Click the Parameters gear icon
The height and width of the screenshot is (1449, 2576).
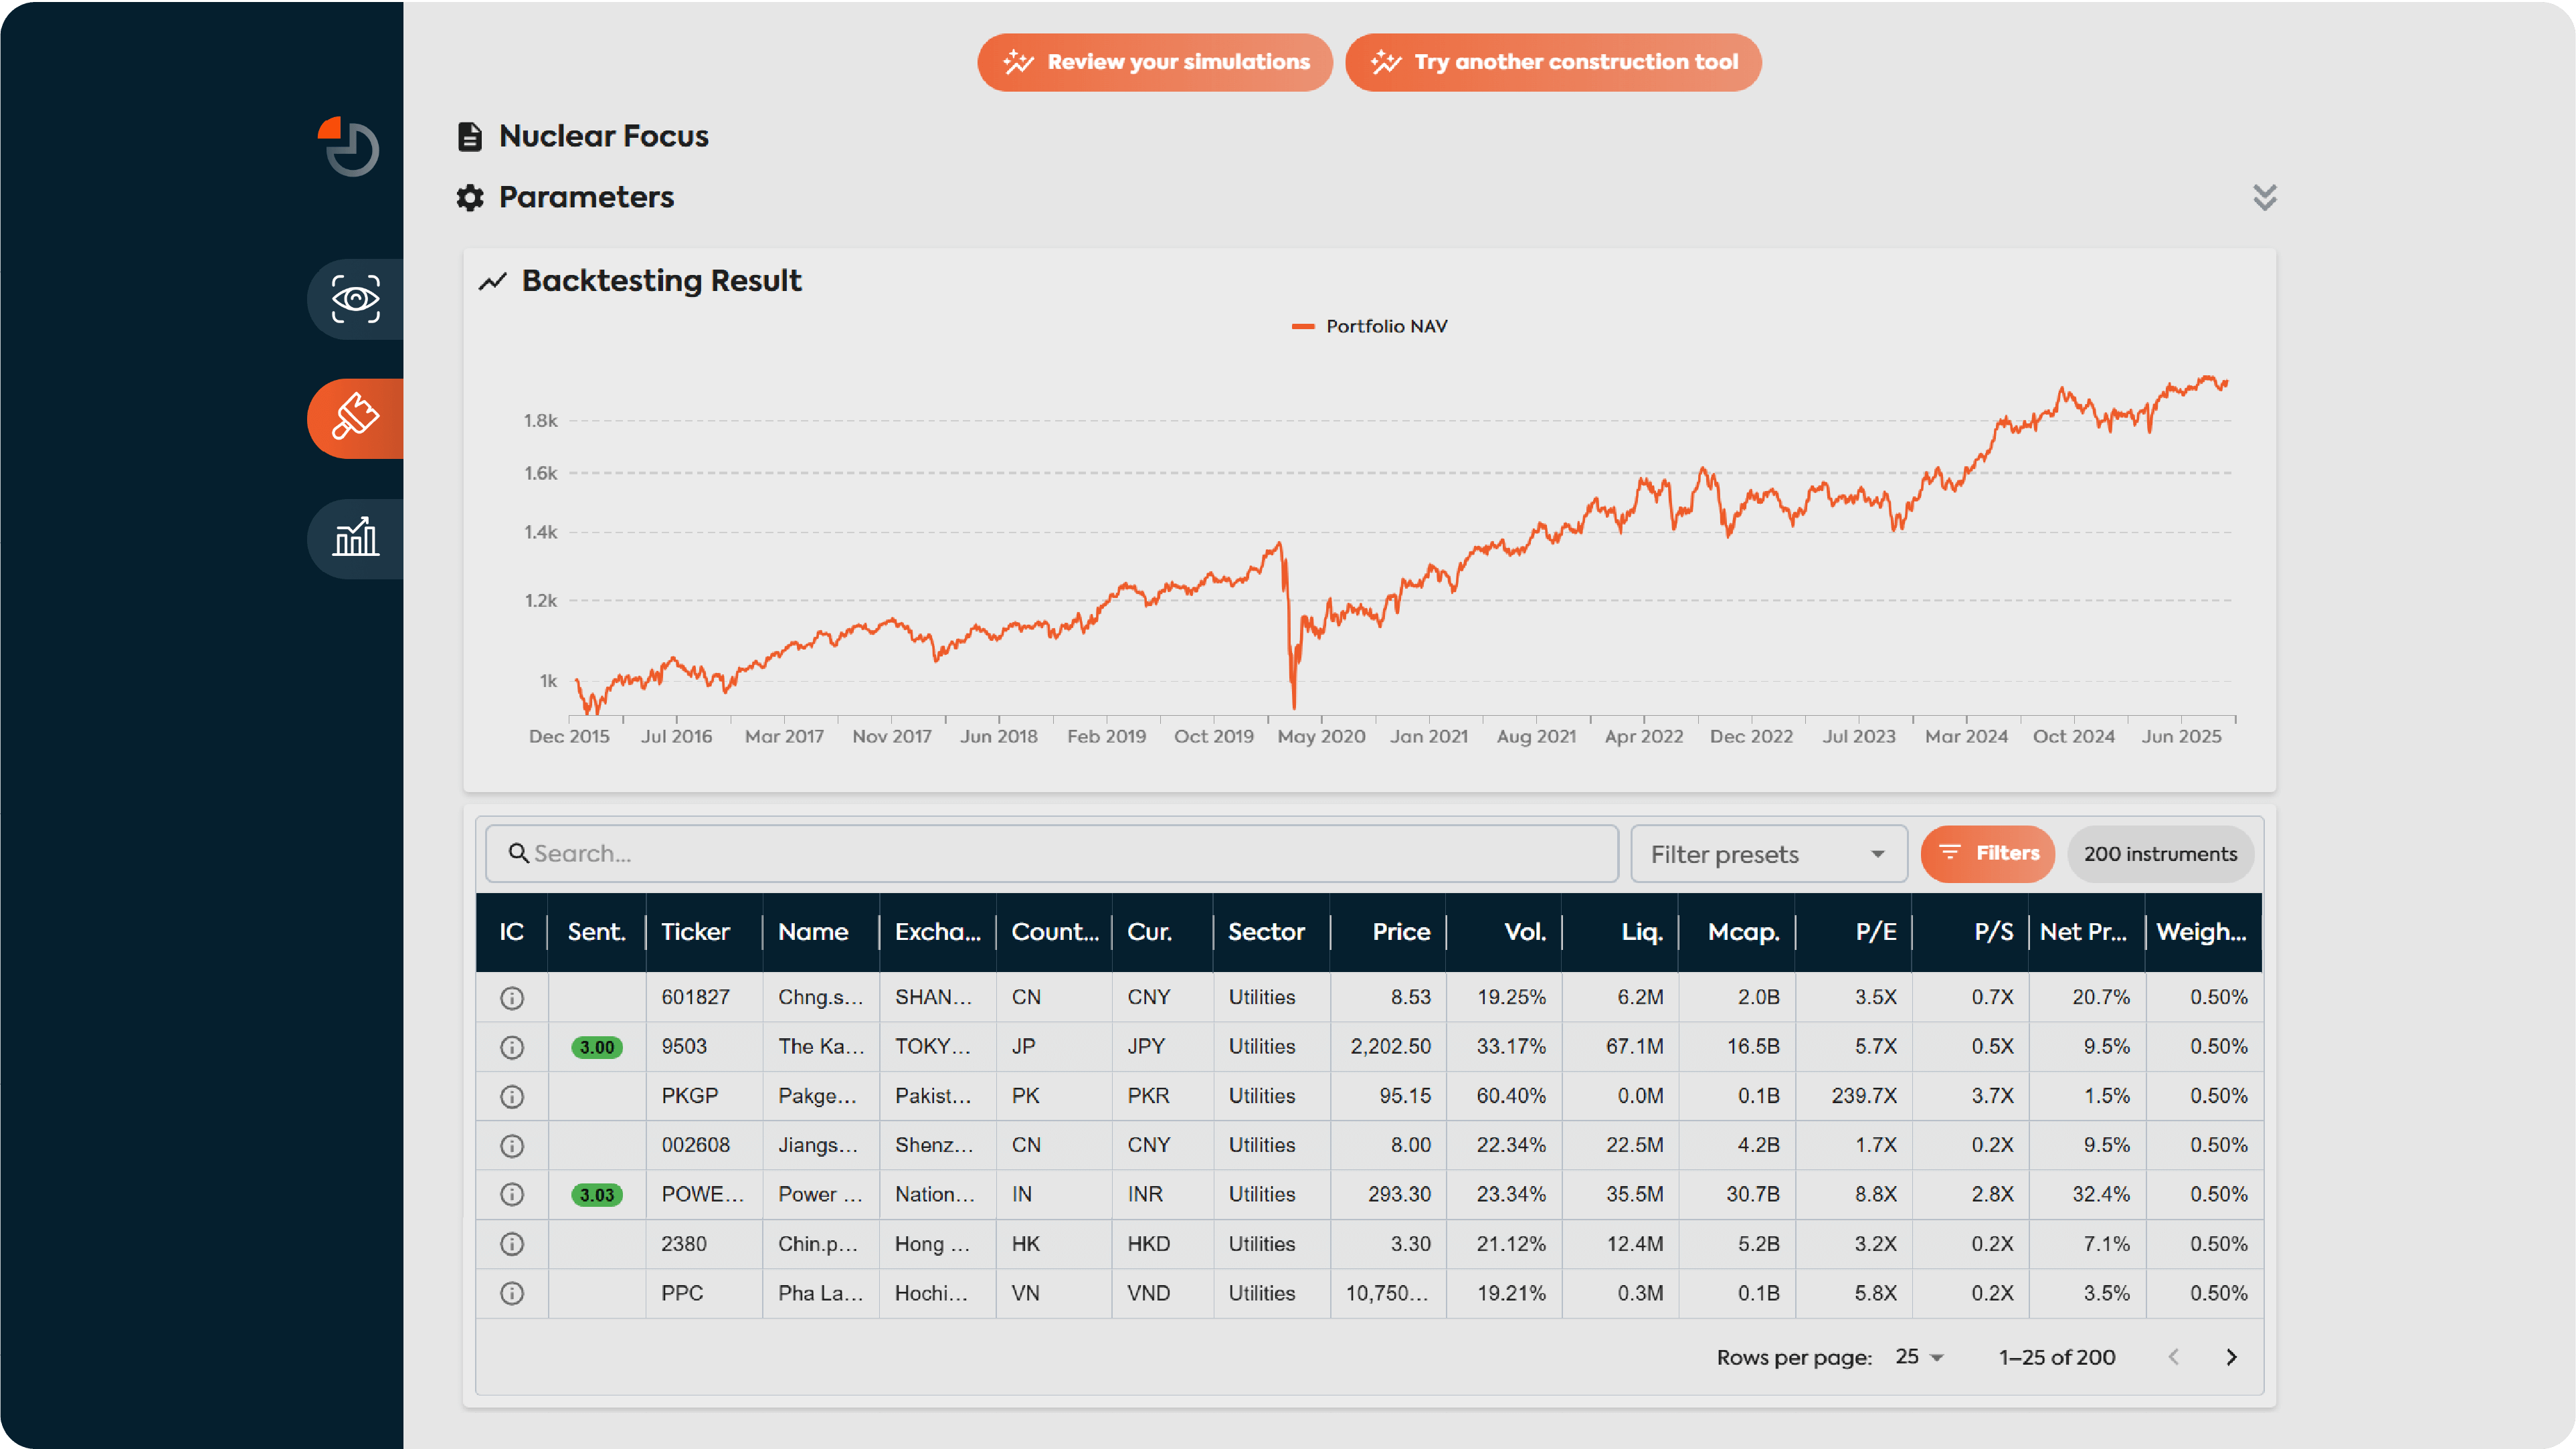point(470,197)
